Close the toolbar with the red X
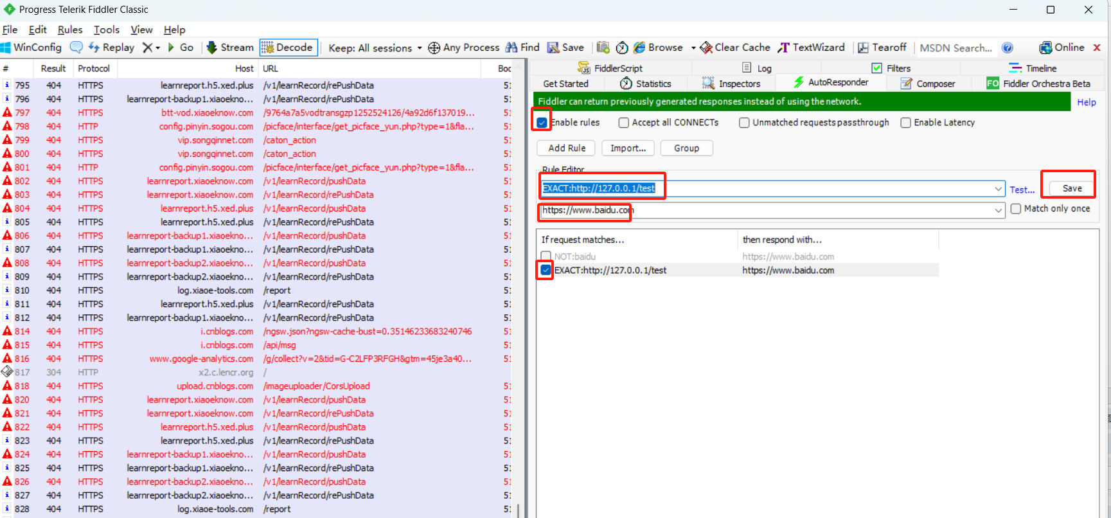The height and width of the screenshot is (518, 1111). click(x=1097, y=48)
